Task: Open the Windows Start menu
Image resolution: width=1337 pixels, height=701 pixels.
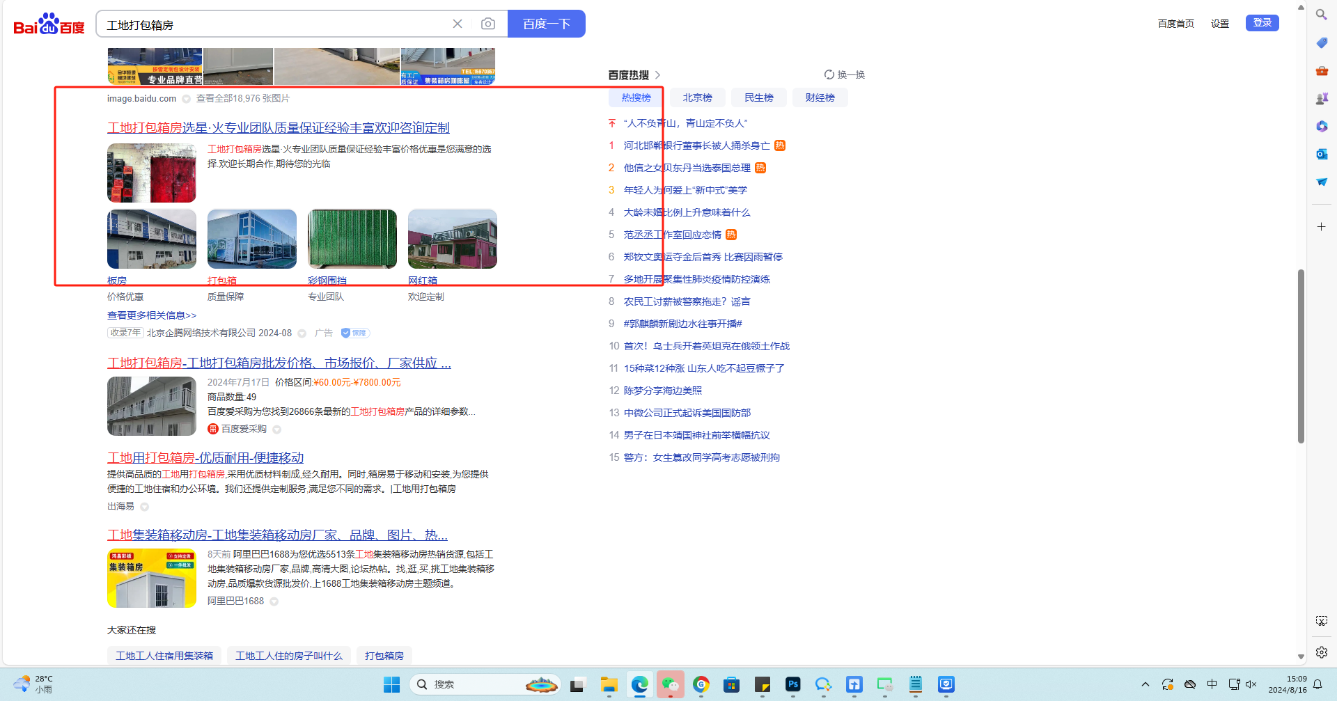Action: click(392, 685)
